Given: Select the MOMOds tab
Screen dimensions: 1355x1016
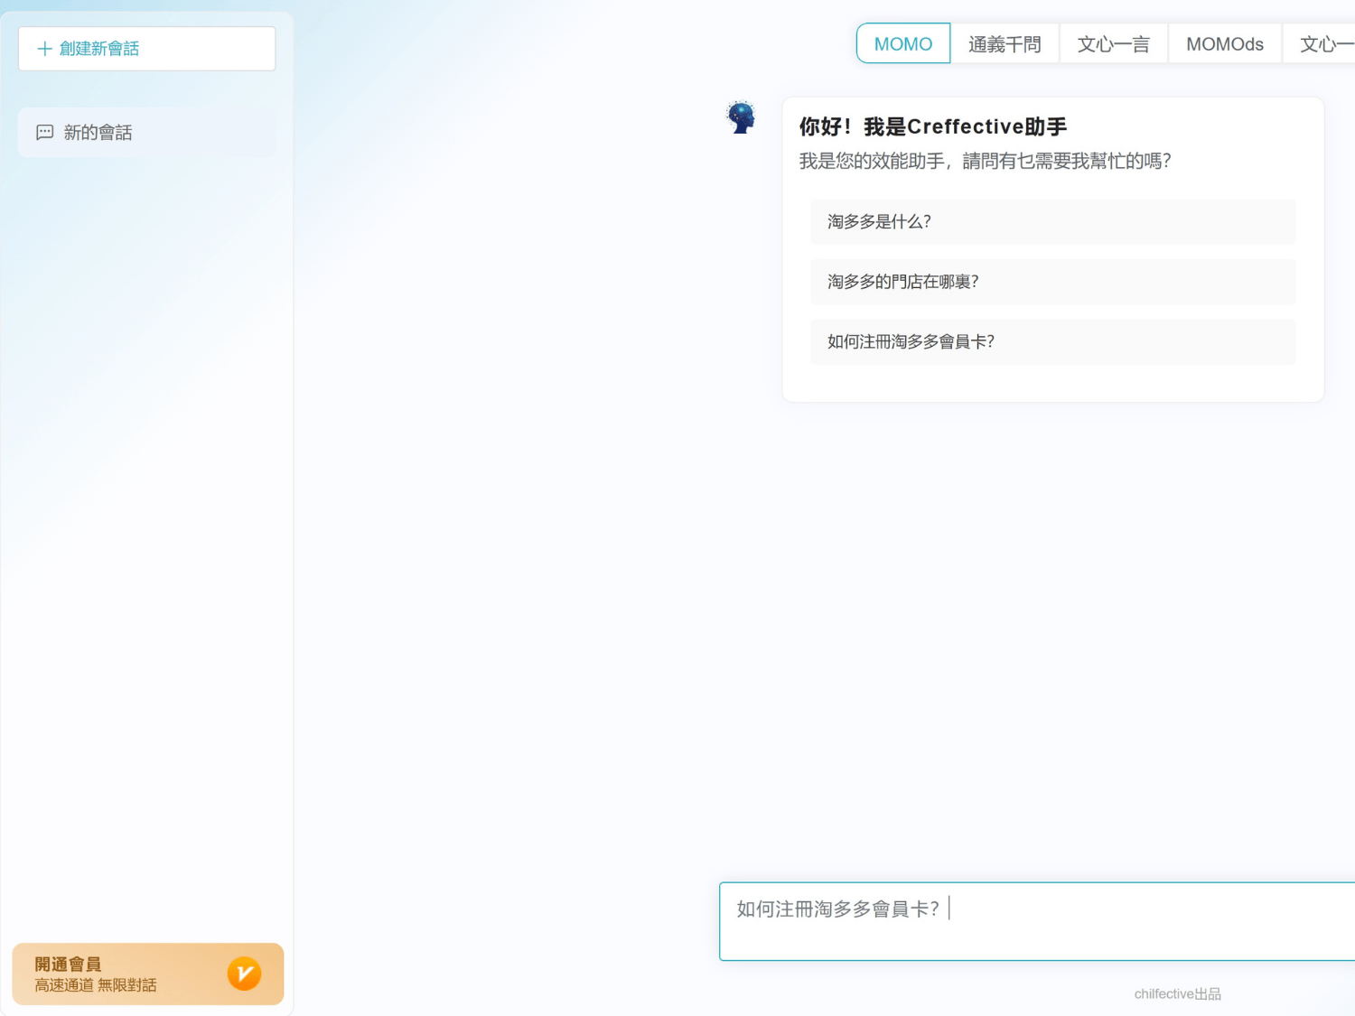Looking at the screenshot, I should click(1225, 43).
